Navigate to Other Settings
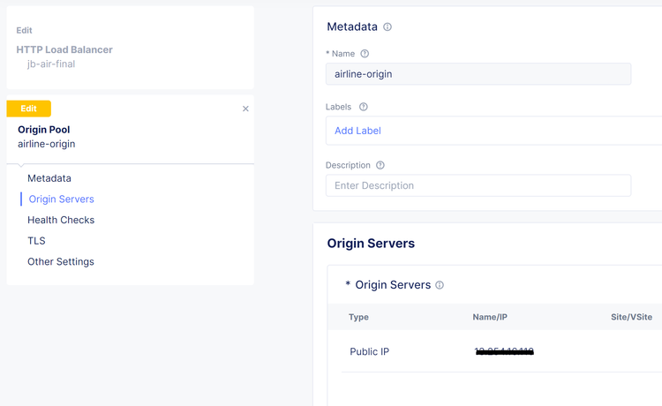Screen dimensions: 662x406 pos(61,262)
